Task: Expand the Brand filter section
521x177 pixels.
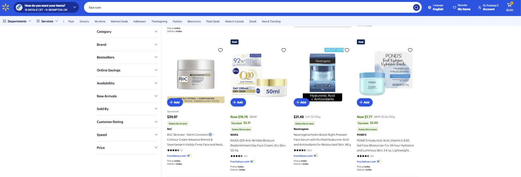Action: pyautogui.click(x=127, y=45)
